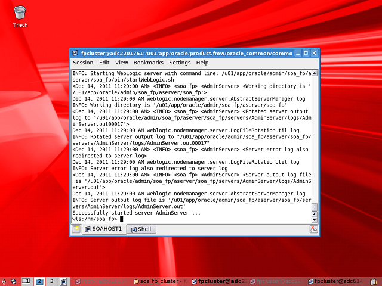Click 'INFO: Server error log also redirected' line

[150, 168]
